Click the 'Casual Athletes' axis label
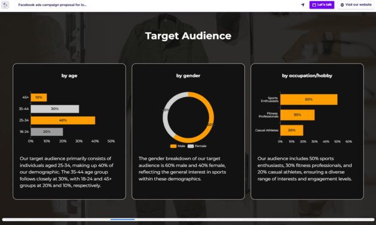Viewport: 376px width, 225px height. (x=267, y=130)
